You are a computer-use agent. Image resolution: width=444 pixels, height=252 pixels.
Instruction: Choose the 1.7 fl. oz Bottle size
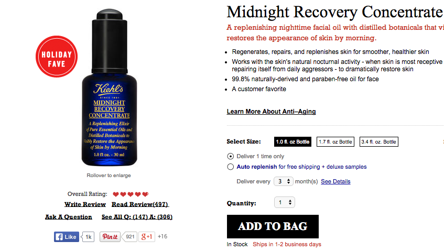click(335, 142)
